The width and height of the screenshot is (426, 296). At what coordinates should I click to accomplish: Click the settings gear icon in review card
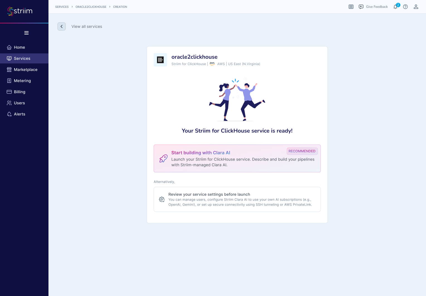click(162, 199)
